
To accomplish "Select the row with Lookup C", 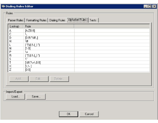I will tap(79, 34).
